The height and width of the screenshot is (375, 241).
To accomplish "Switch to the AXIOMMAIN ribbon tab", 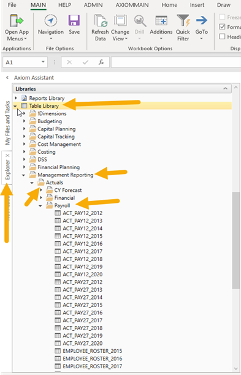I will (x=132, y=5).
